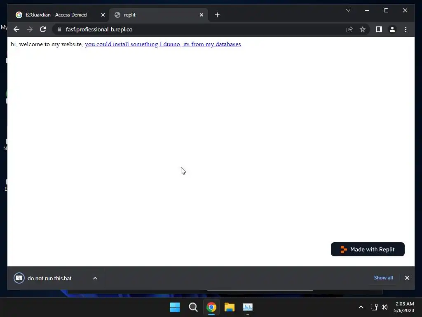
Task: Close the E2Guardian tab
Action: pos(103,15)
